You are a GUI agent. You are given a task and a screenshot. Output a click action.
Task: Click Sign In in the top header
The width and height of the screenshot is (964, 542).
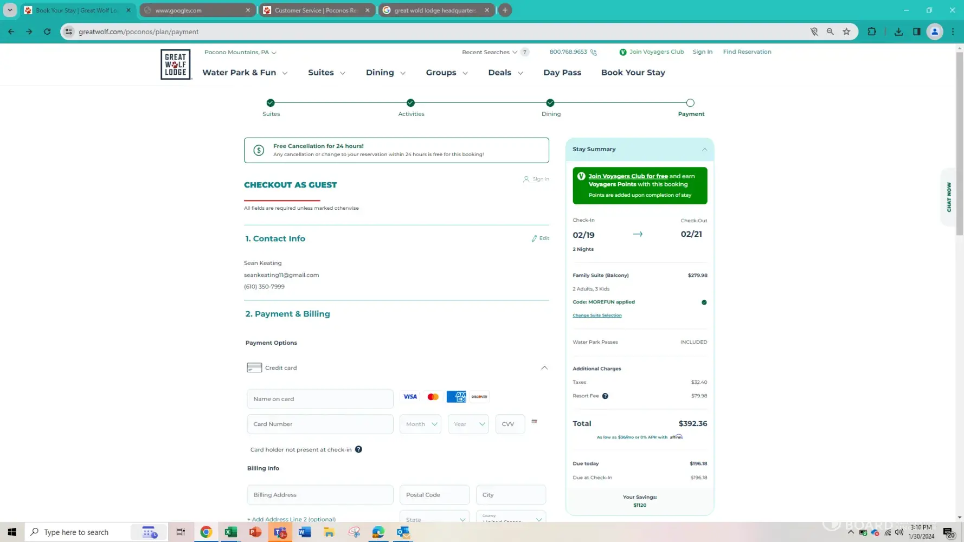[x=703, y=52]
